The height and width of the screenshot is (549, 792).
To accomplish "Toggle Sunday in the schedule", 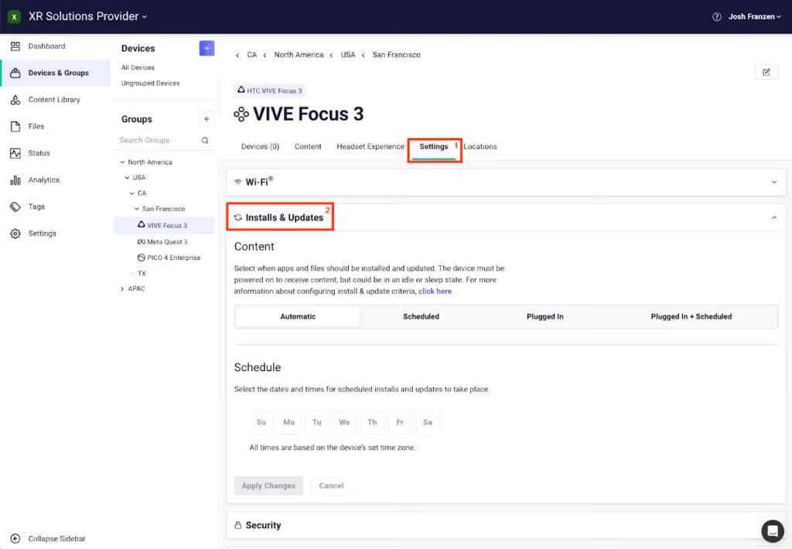I will click(261, 422).
